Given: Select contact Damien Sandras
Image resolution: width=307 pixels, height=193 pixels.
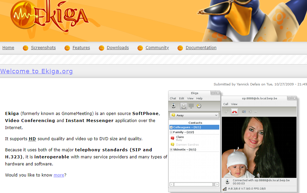Looking at the screenshot, I should (194, 145).
